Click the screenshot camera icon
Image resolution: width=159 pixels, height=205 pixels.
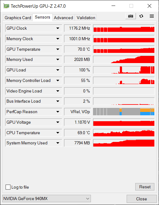(131, 16)
